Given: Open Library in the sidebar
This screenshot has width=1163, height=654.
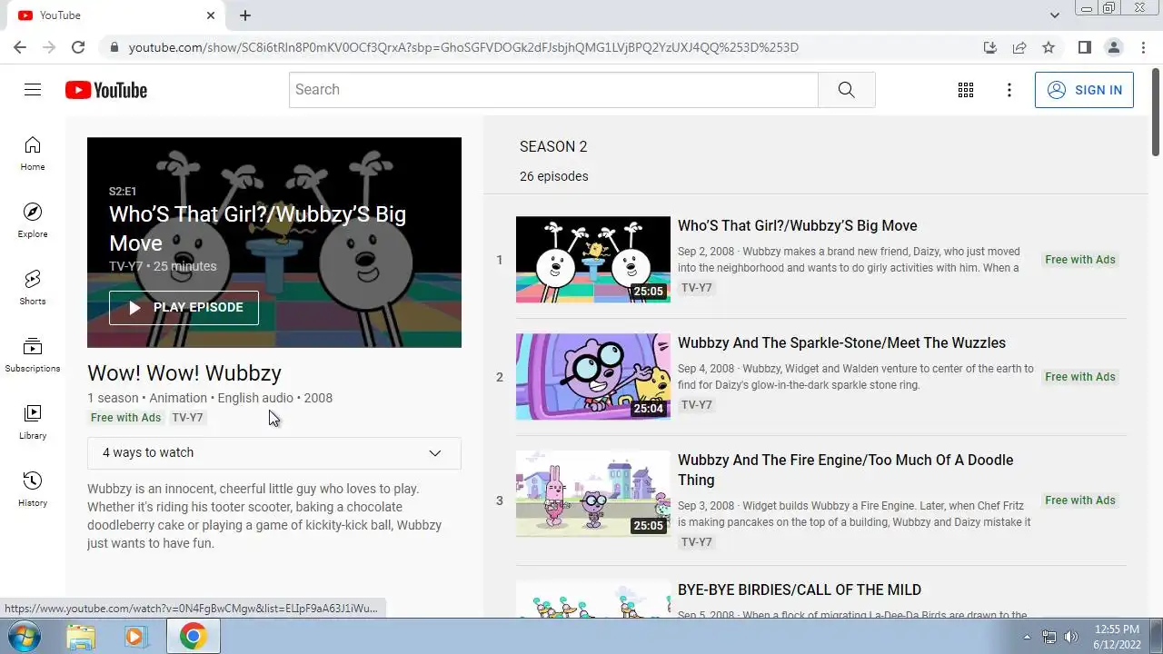Looking at the screenshot, I should 33,422.
